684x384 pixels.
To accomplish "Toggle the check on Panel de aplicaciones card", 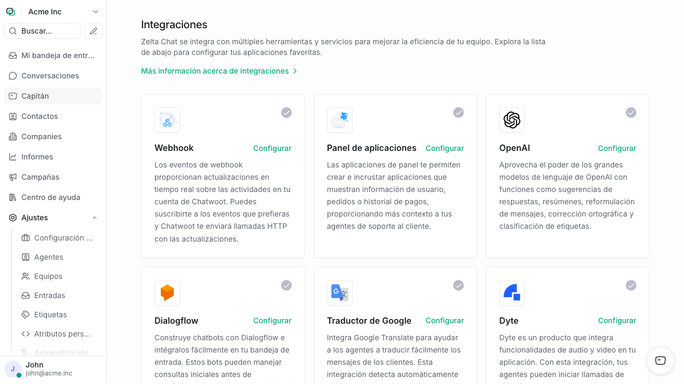I will coord(458,113).
